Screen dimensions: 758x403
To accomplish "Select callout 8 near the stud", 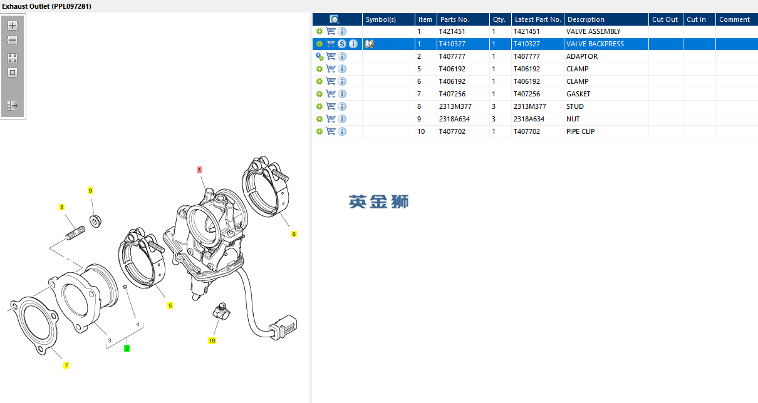I will 61,207.
